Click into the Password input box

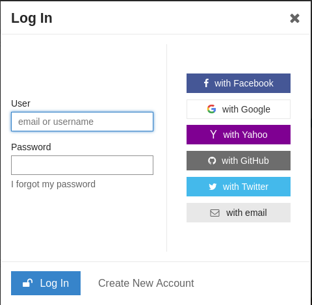(82, 165)
